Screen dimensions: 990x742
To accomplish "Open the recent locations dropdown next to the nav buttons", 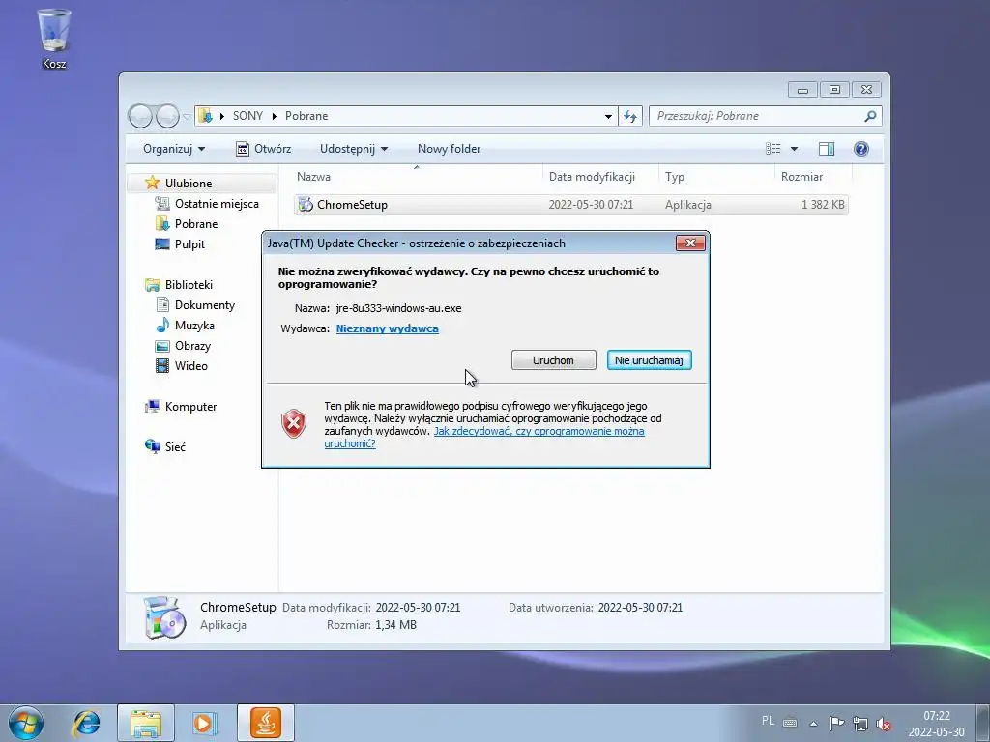I will click(187, 117).
